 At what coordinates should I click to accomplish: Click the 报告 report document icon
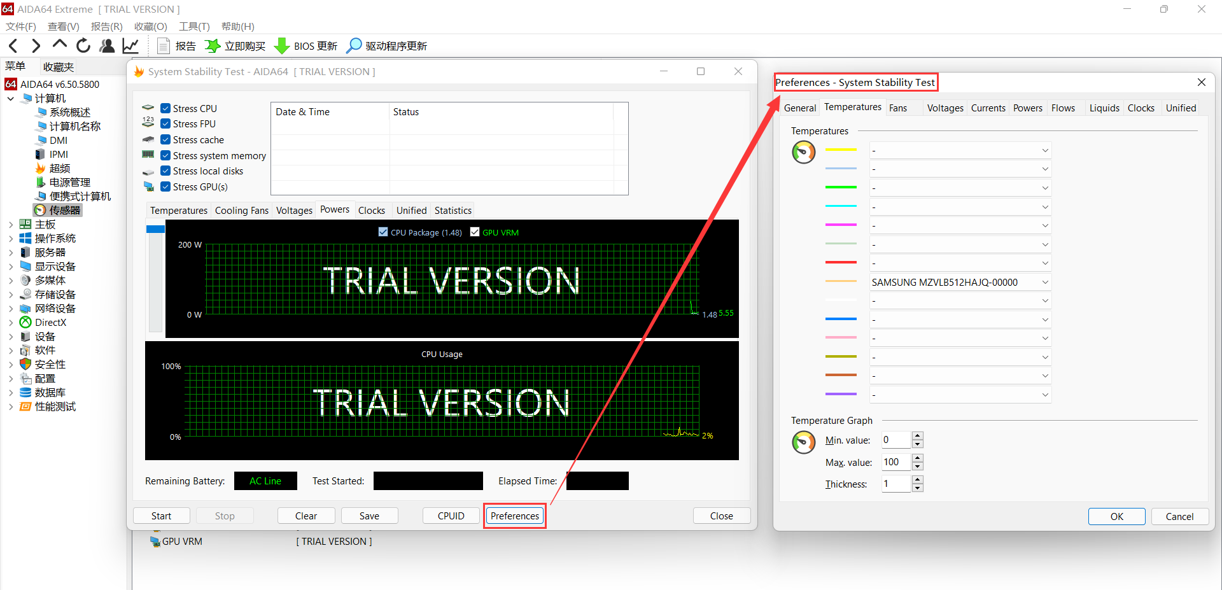164,46
